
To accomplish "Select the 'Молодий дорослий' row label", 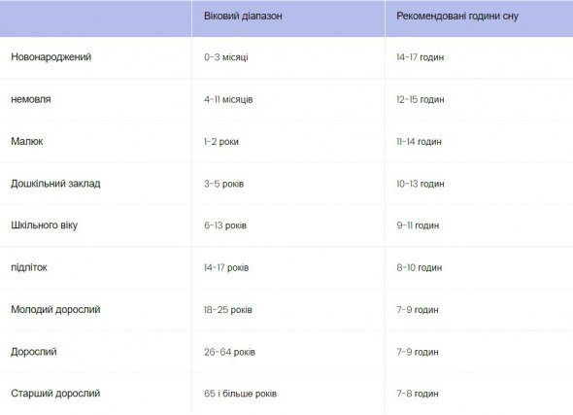I will point(55,310).
